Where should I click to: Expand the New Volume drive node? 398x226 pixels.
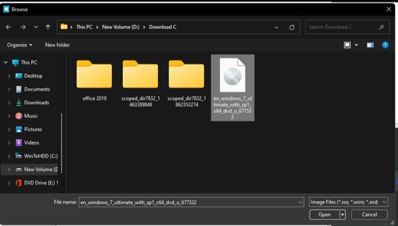(x=9, y=170)
